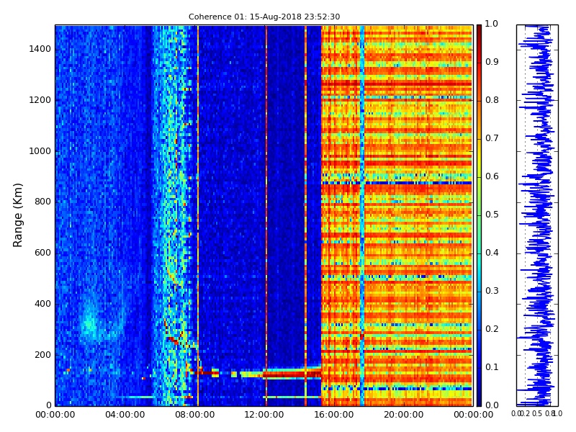
Task: Click the blue coherence profile line plot
Action: (x=537, y=215)
